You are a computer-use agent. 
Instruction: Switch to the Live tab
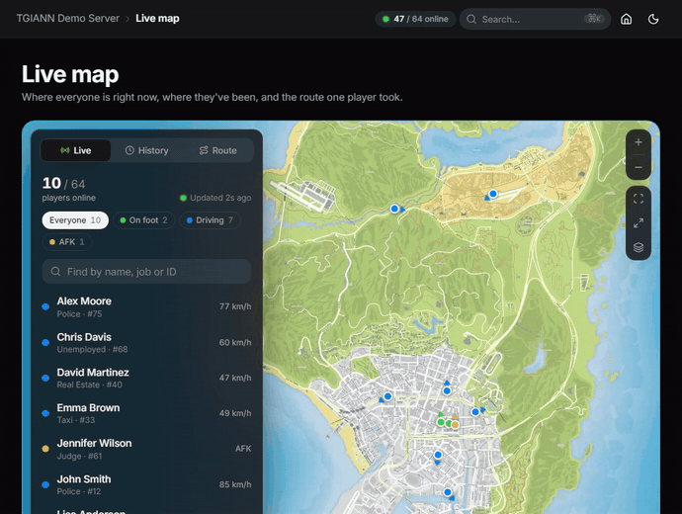pyautogui.click(x=76, y=150)
